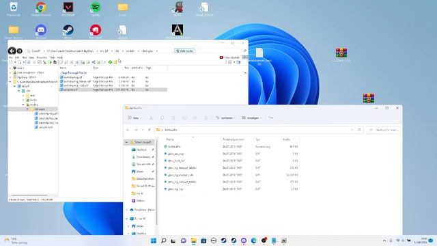
Task: Enable Edit mode in OpenIV
Action: pos(184,51)
